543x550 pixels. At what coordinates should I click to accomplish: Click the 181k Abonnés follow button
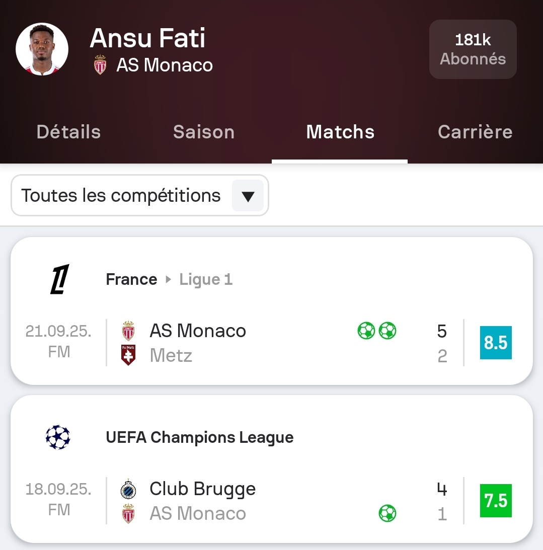click(x=473, y=49)
